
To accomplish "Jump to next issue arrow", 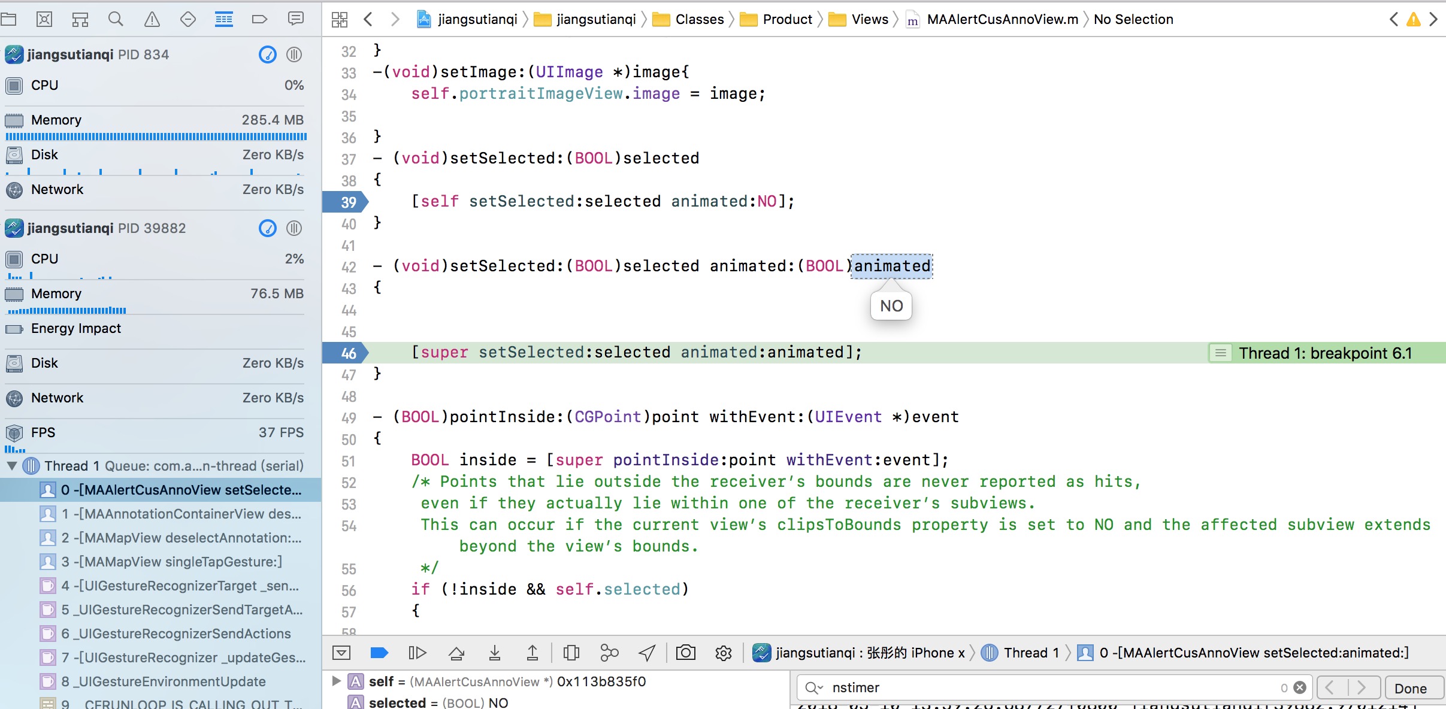I will (x=1433, y=19).
